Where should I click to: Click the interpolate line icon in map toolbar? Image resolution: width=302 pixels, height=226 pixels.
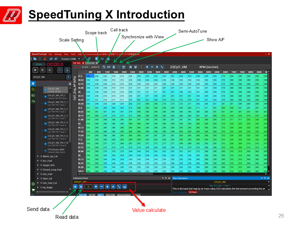162,67
